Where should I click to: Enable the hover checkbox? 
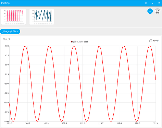(151, 41)
